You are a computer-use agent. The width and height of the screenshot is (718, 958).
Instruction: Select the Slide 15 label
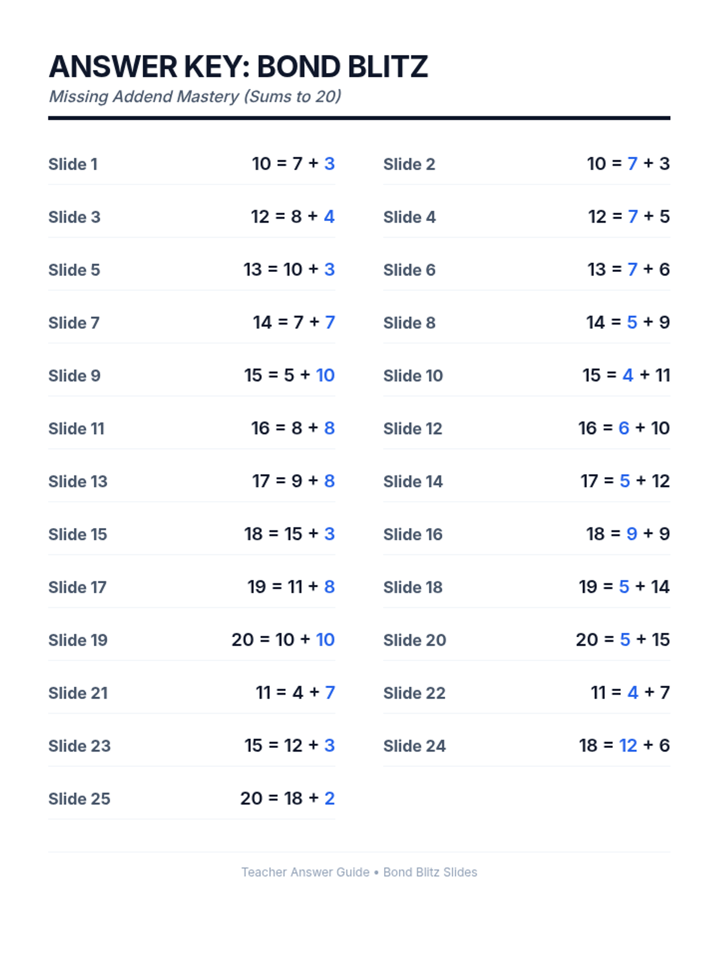click(x=77, y=535)
